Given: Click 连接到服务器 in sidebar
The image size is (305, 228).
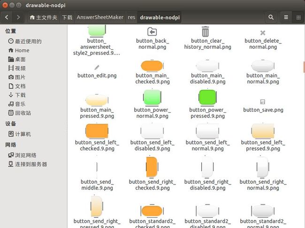Looking at the screenshot, I should pos(28,164).
